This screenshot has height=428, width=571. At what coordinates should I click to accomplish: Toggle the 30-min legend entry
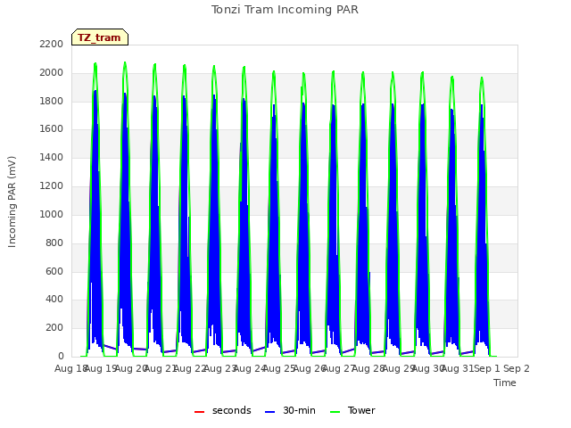pos(290,410)
